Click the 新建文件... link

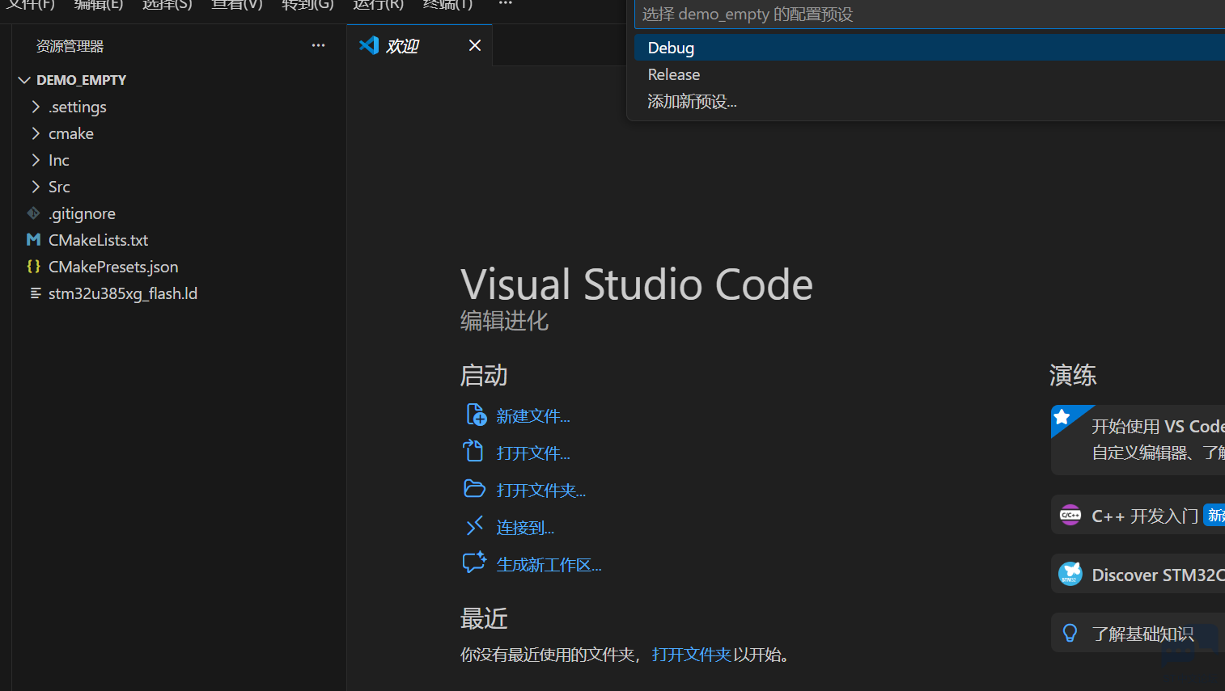pos(533,416)
